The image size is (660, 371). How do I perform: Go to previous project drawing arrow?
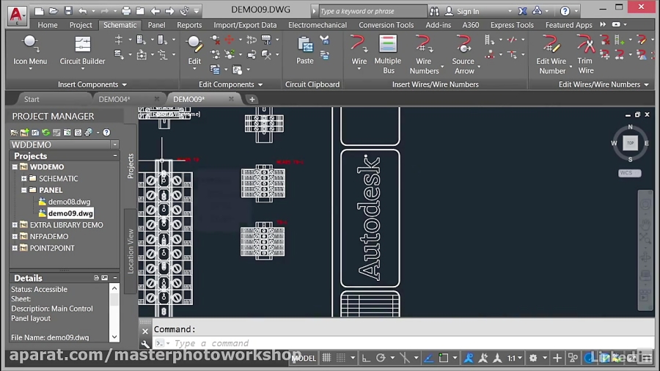point(155,11)
